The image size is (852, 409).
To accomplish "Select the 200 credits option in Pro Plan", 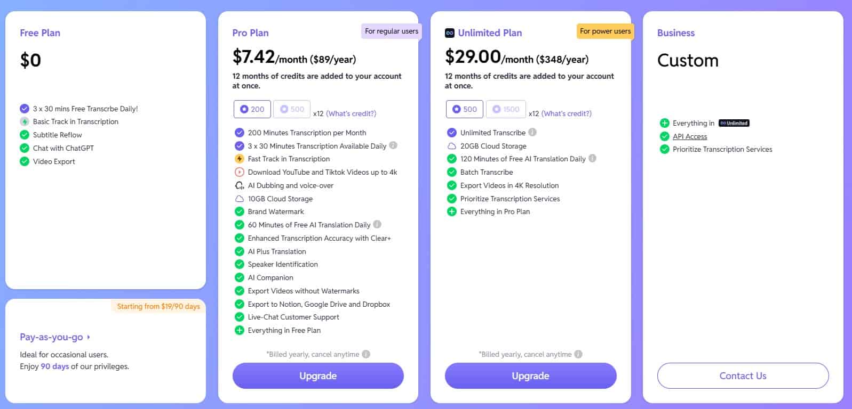I will click(x=251, y=109).
